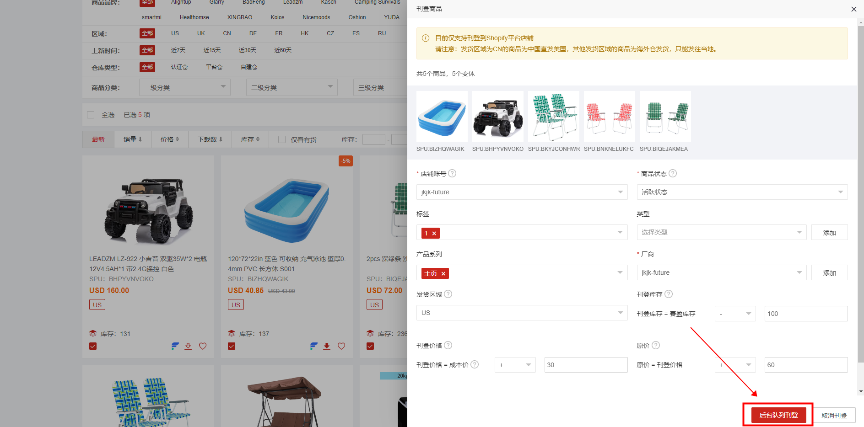
Task: Toggle the 全选 checkbox
Action: [91, 115]
